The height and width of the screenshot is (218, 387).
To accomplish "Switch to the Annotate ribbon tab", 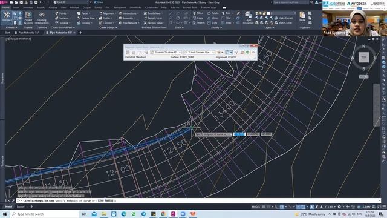I will tap(28, 8).
